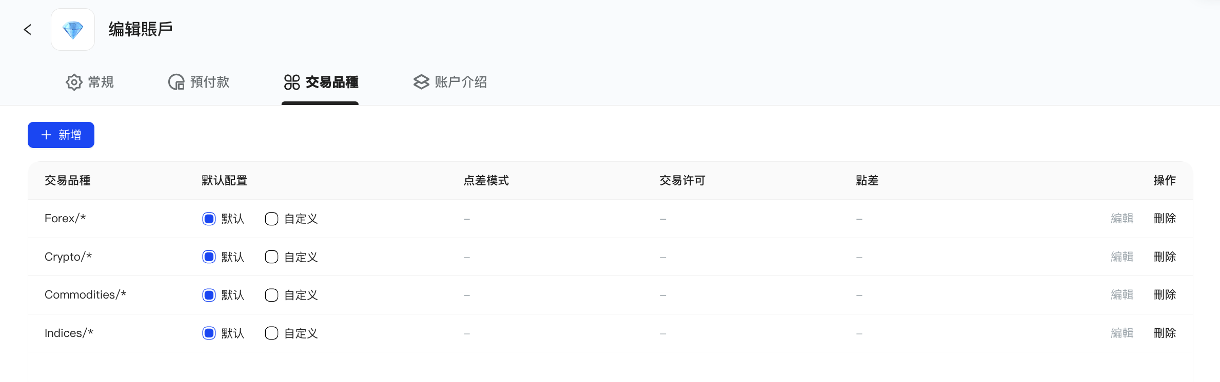The image size is (1220, 382).
Task: Click the plus icon in 新增 button
Action: click(x=46, y=135)
